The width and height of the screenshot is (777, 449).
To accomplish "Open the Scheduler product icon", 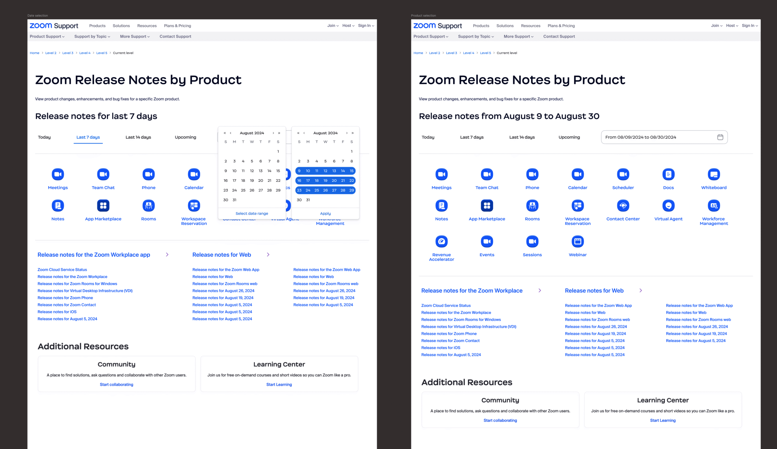I will point(623,175).
